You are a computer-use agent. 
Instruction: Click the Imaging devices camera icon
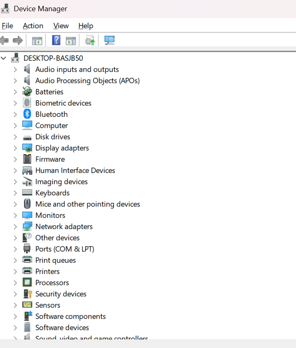click(27, 182)
